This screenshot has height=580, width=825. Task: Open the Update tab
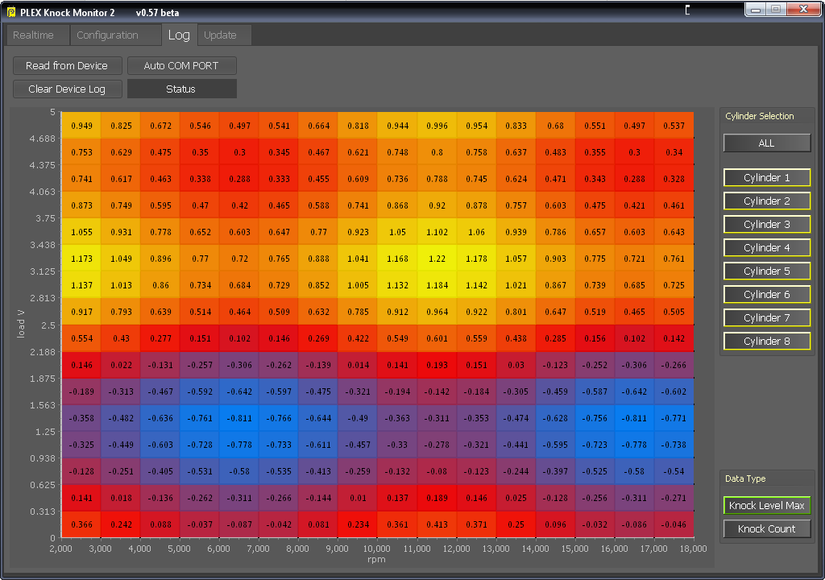click(224, 35)
